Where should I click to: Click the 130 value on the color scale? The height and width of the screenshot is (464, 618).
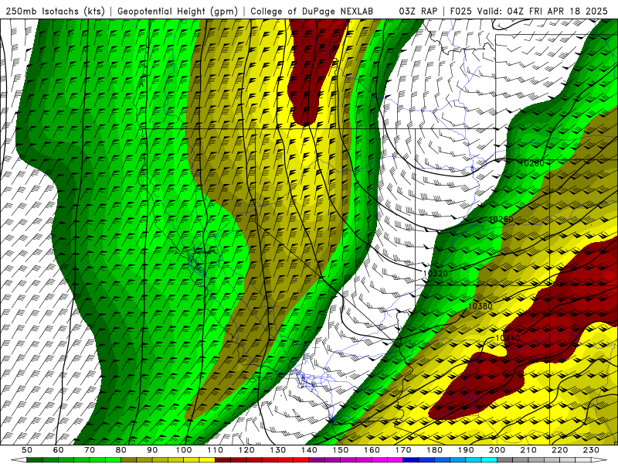pyautogui.click(x=278, y=450)
